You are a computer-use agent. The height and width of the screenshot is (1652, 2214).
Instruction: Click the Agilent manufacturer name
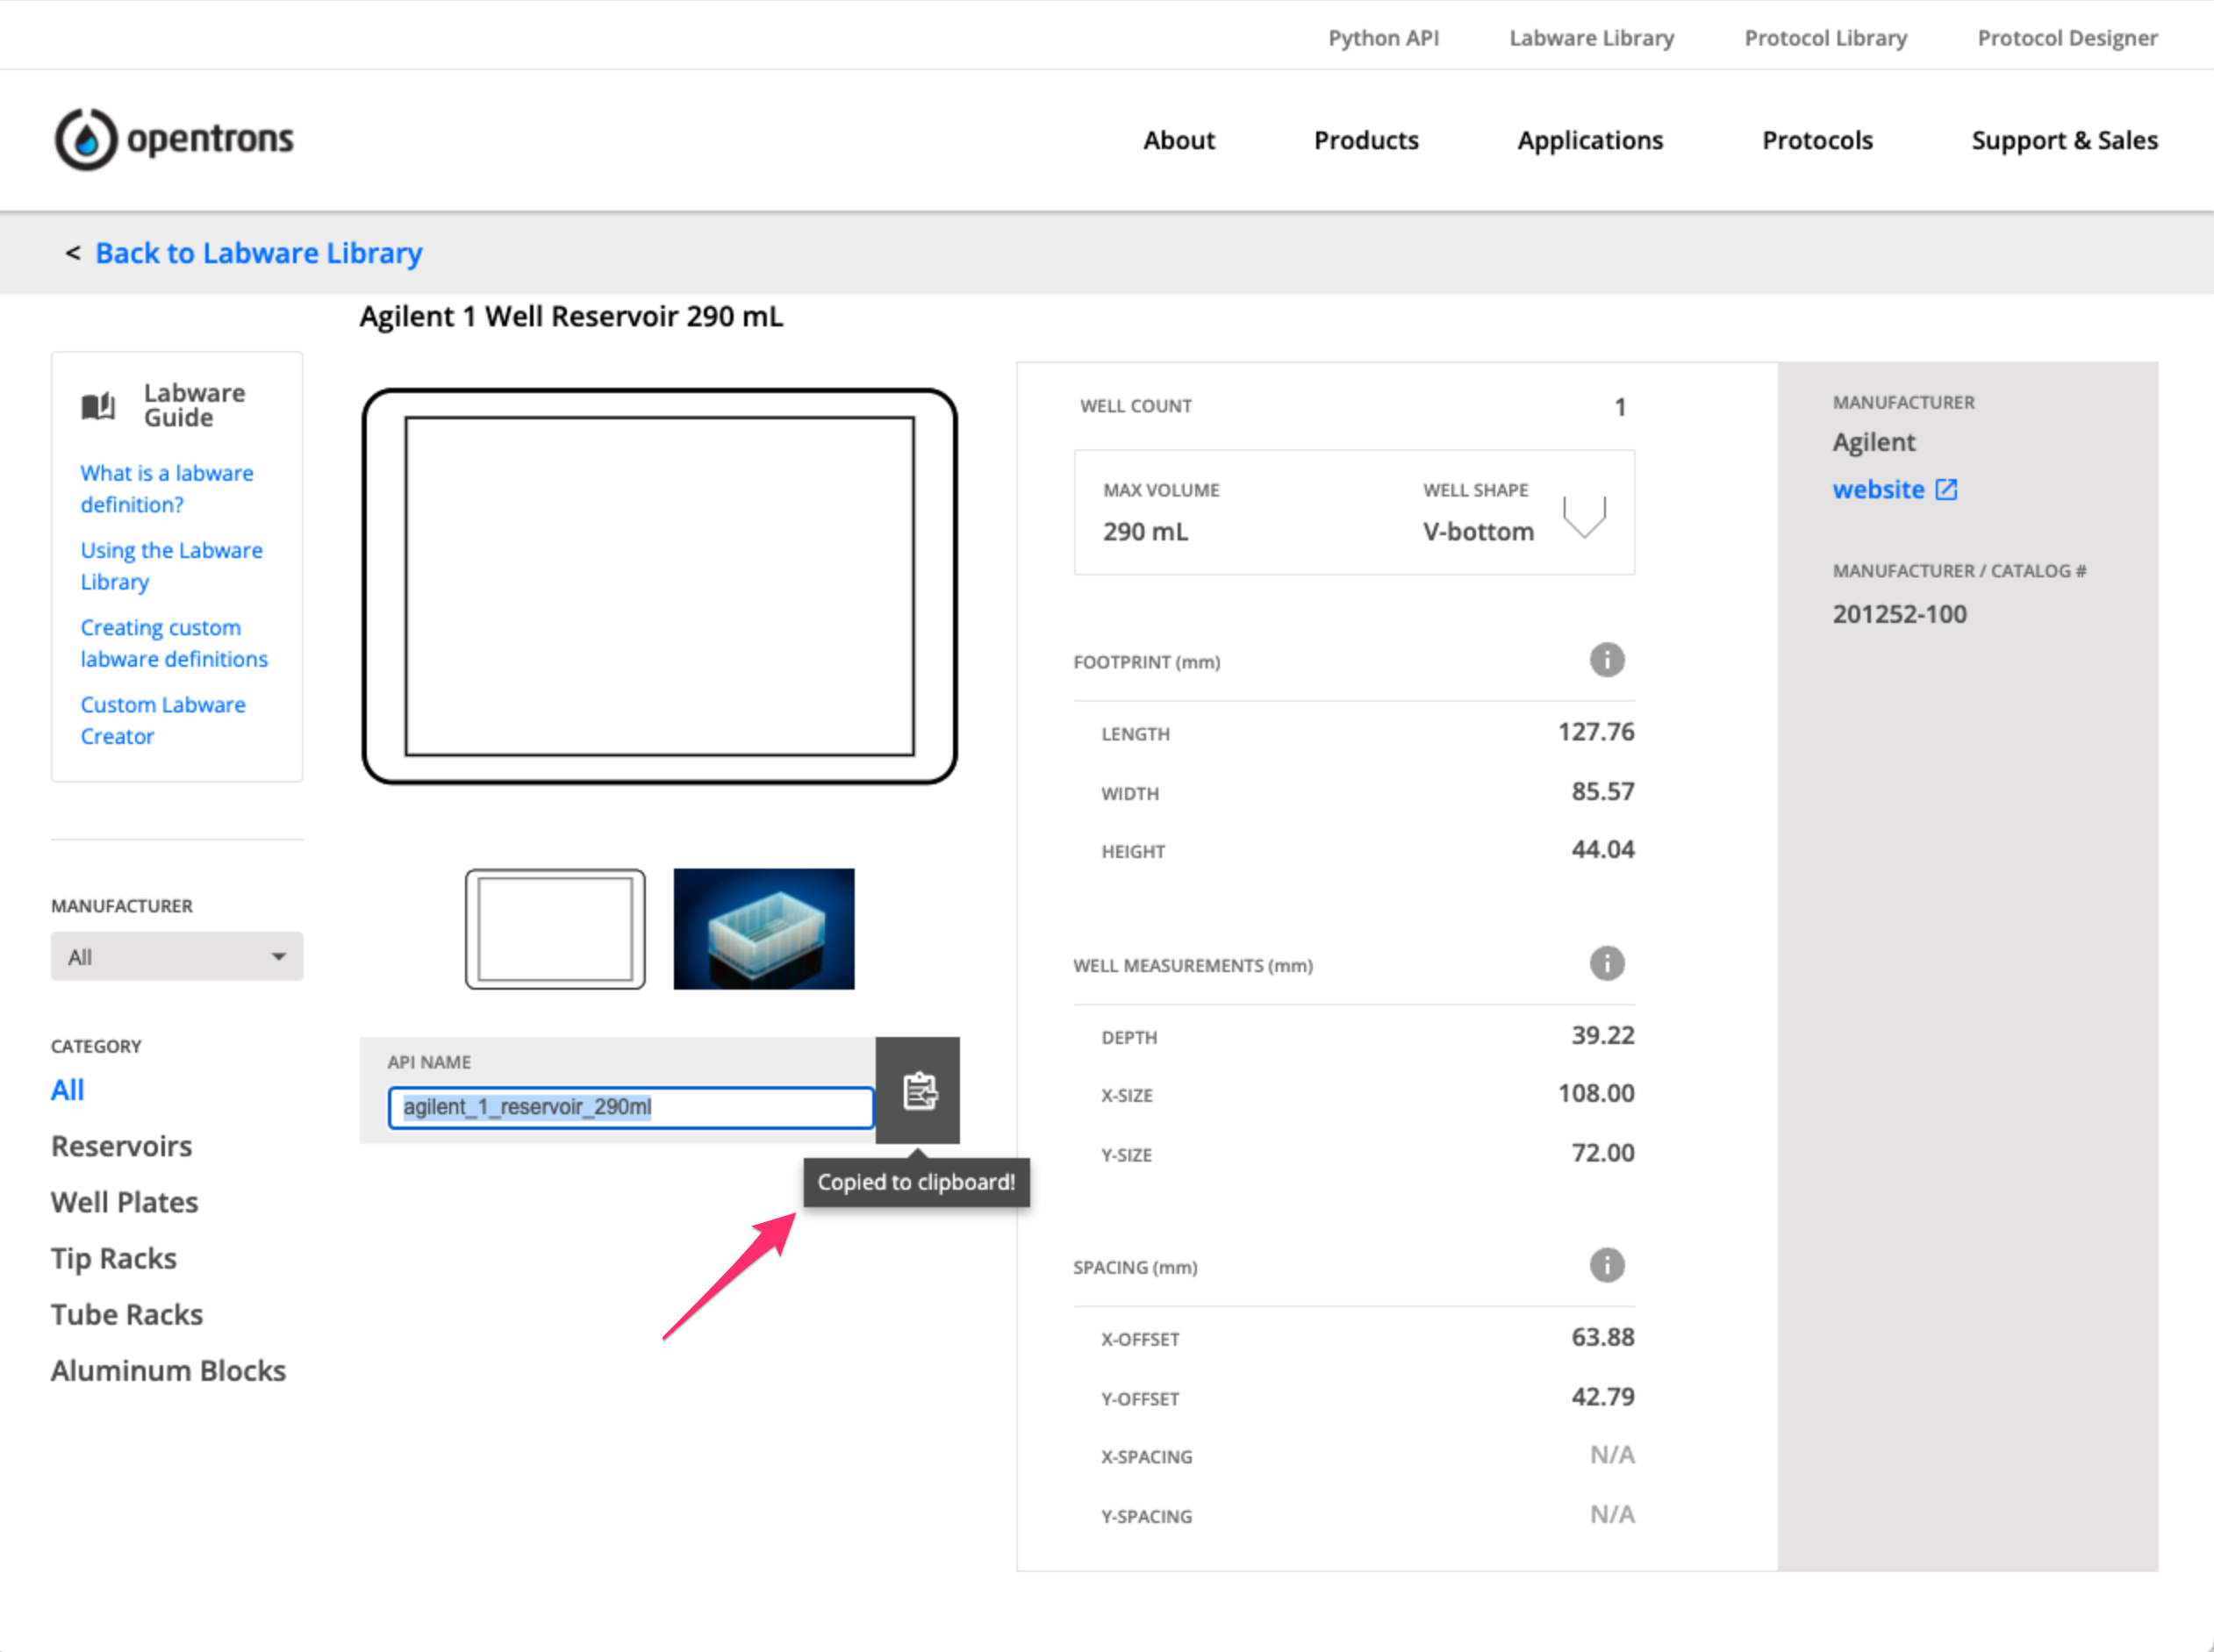pos(1874,442)
